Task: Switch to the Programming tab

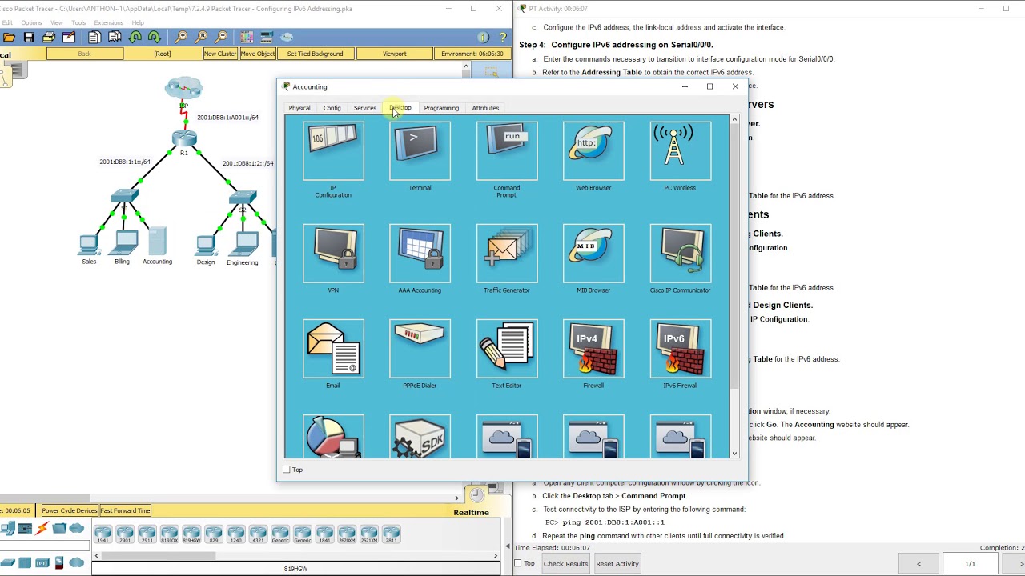Action: click(x=441, y=108)
